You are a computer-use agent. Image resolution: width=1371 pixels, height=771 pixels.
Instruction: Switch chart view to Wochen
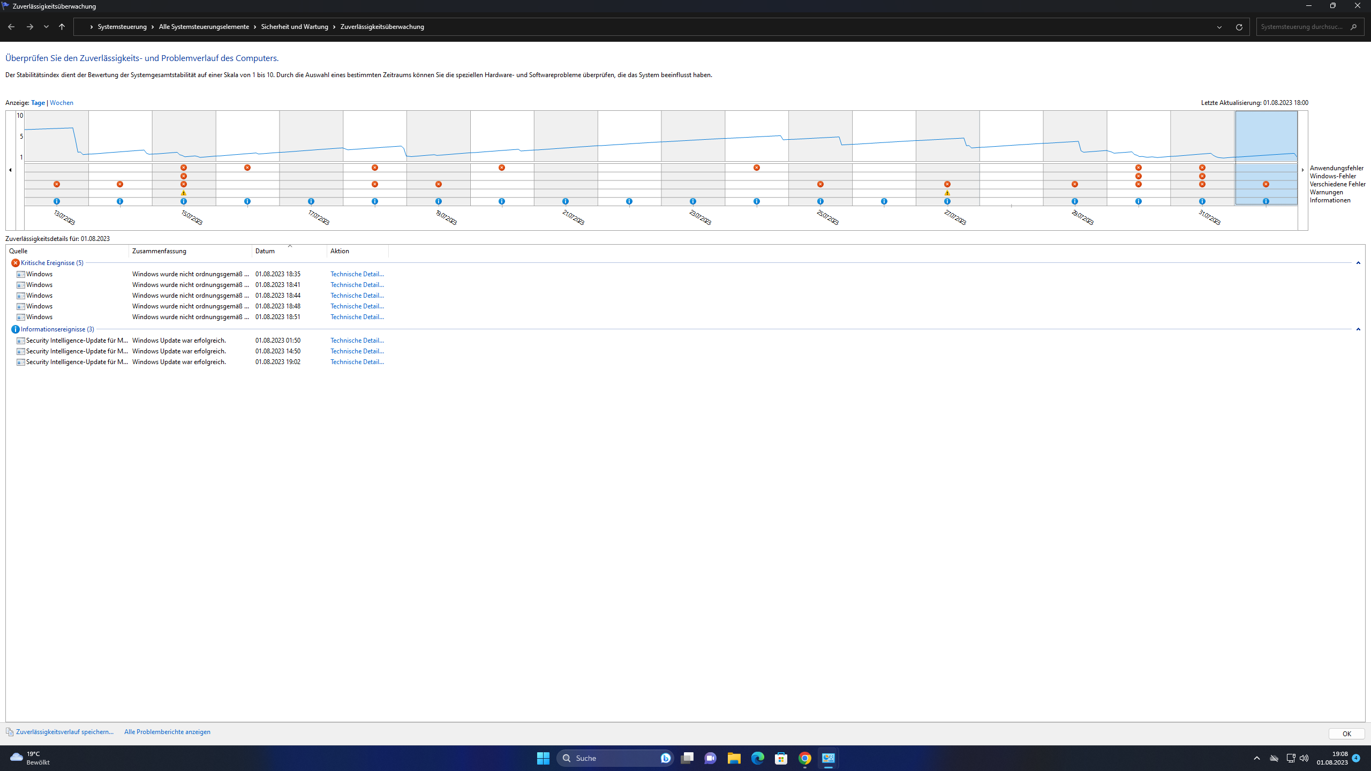coord(62,103)
